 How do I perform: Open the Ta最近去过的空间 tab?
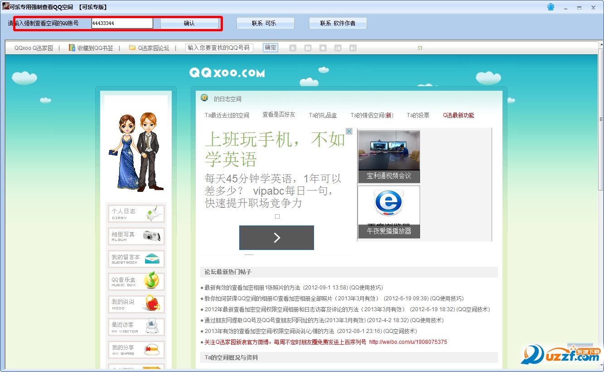pyautogui.click(x=227, y=115)
